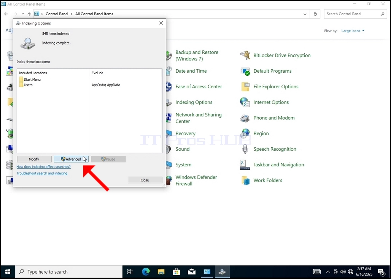
Task: Open Sound control panel item
Action: 182,149
